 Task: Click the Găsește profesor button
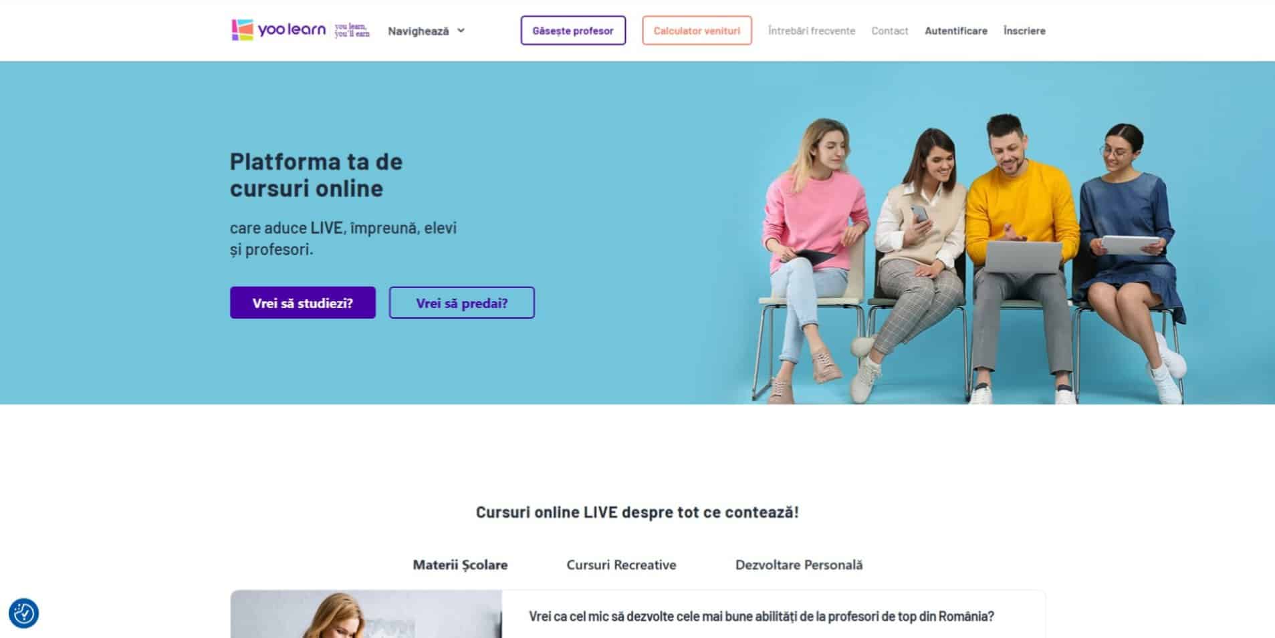(573, 31)
